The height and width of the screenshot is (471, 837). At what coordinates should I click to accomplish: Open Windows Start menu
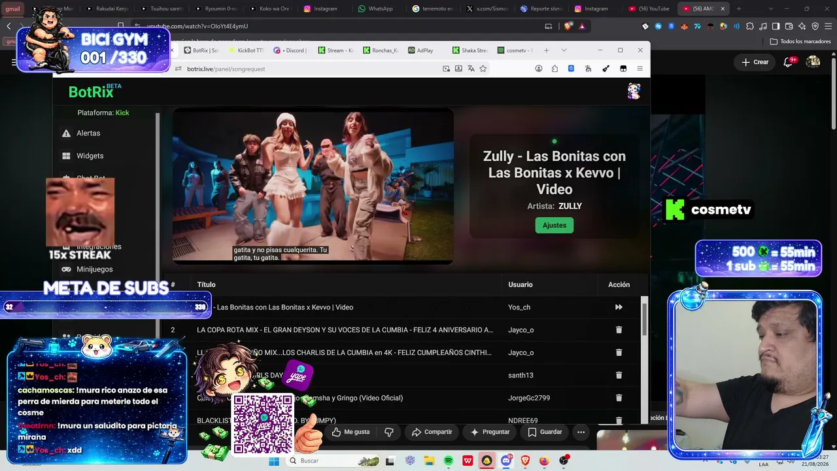tap(274, 461)
